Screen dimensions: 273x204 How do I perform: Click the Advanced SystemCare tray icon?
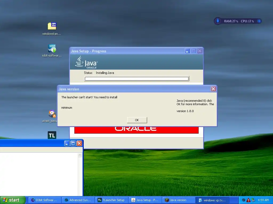tap(244, 200)
